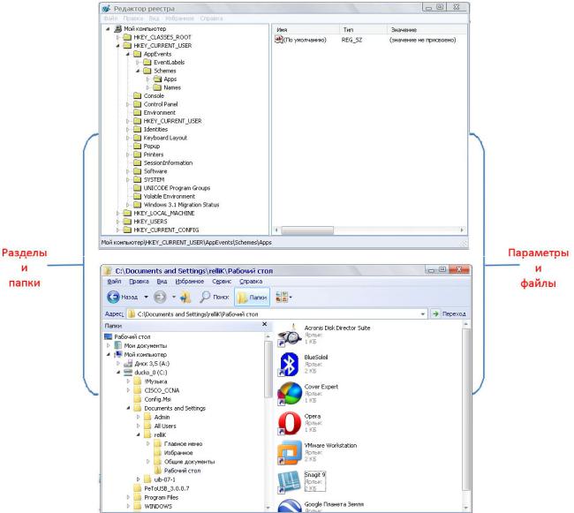The height and width of the screenshot is (513, 574).
Task: Collapse the AppEvents registry key
Action: [x=128, y=54]
